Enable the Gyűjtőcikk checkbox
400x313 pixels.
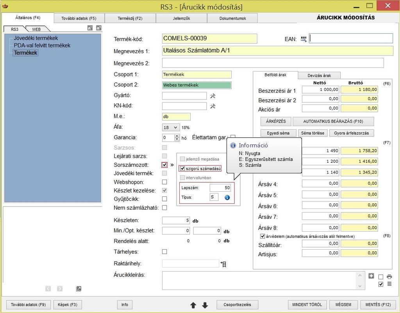click(164, 199)
